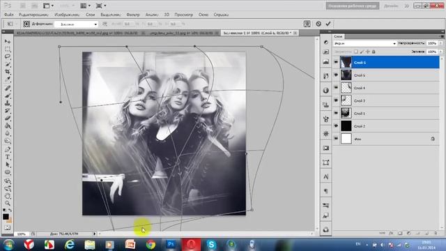The image size is (446, 251).
Task: Select the Move tool
Action: click(8, 42)
